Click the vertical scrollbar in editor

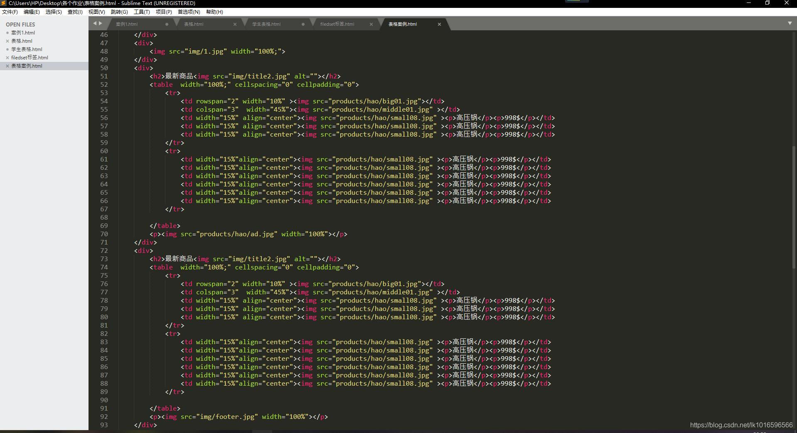(794, 208)
